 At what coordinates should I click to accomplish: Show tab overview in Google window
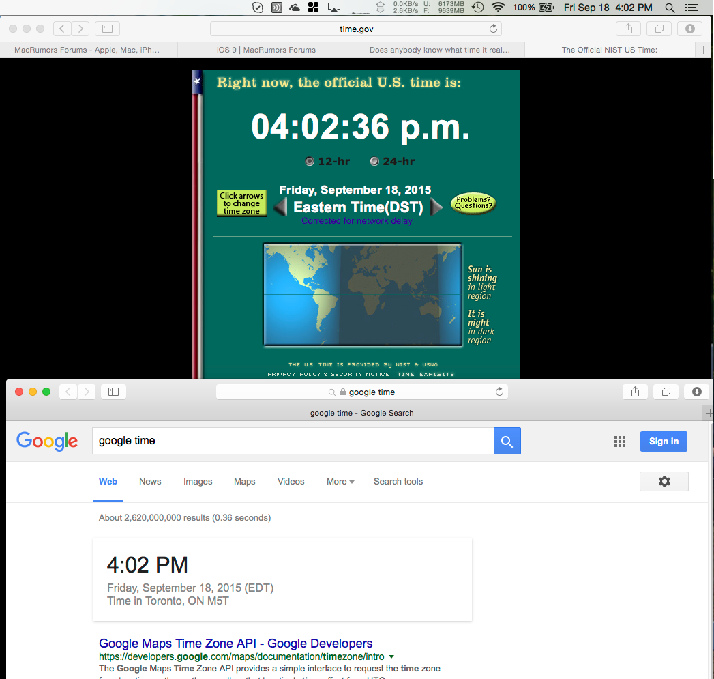(666, 392)
